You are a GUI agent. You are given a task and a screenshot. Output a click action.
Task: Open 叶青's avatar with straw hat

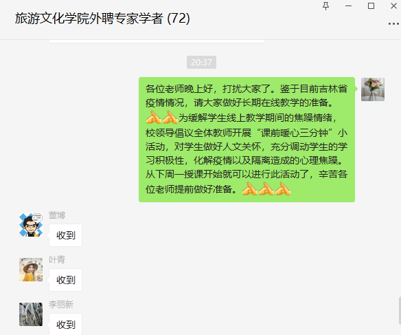[31, 270]
